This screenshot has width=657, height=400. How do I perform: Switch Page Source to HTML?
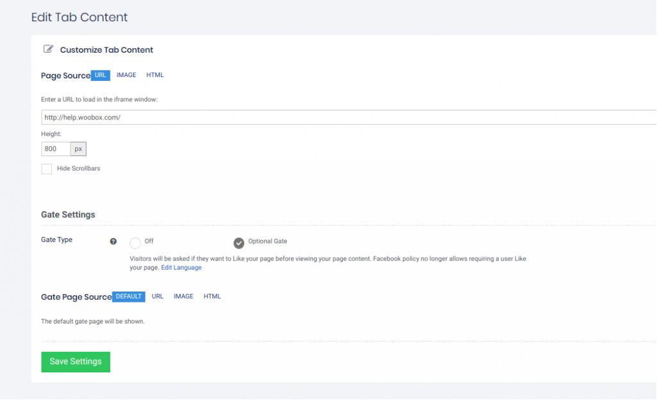[155, 75]
